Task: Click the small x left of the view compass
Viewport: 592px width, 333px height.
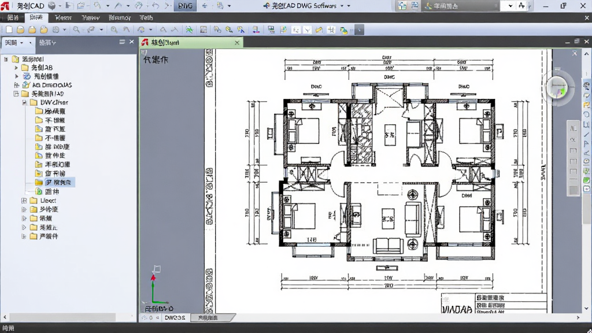Action: (x=575, y=53)
